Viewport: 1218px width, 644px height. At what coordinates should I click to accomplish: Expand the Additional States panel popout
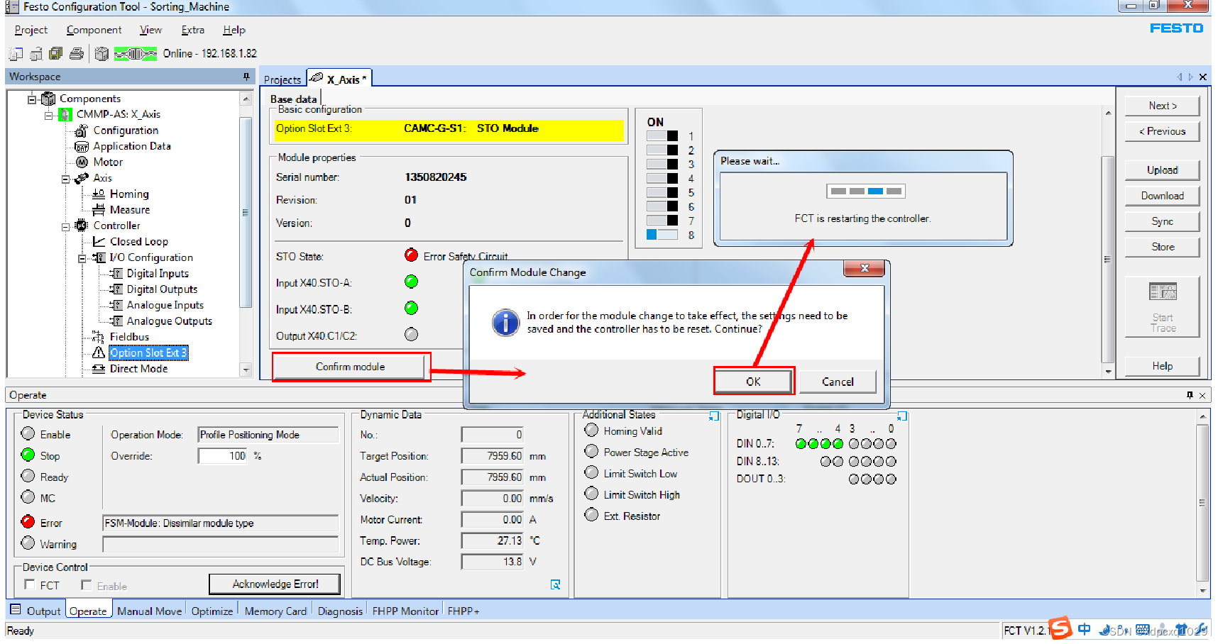click(714, 416)
